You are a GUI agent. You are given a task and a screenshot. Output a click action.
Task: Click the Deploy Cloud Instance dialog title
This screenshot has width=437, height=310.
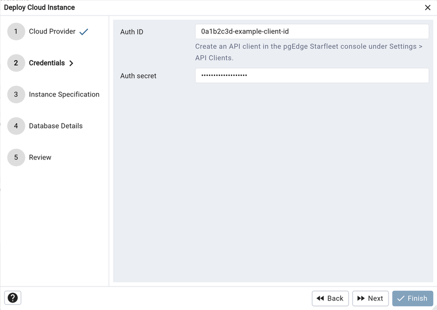click(39, 7)
